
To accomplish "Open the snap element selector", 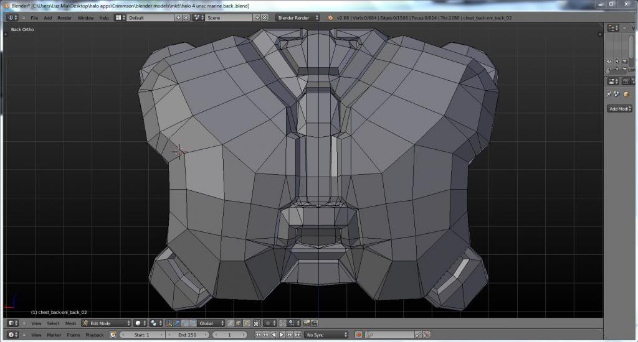I will [x=294, y=323].
